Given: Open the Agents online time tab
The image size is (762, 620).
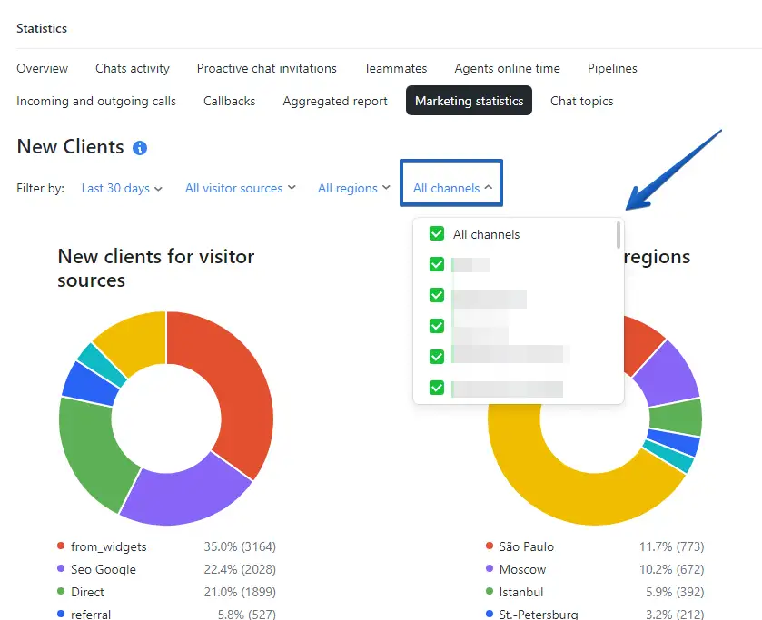Looking at the screenshot, I should pyautogui.click(x=507, y=68).
